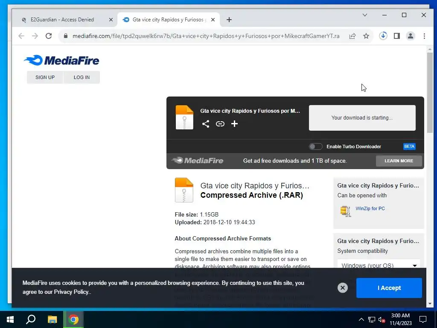The width and height of the screenshot is (437, 328).
Task: Click the taskbar clock showing 3:00 AM
Action: [x=400, y=319]
